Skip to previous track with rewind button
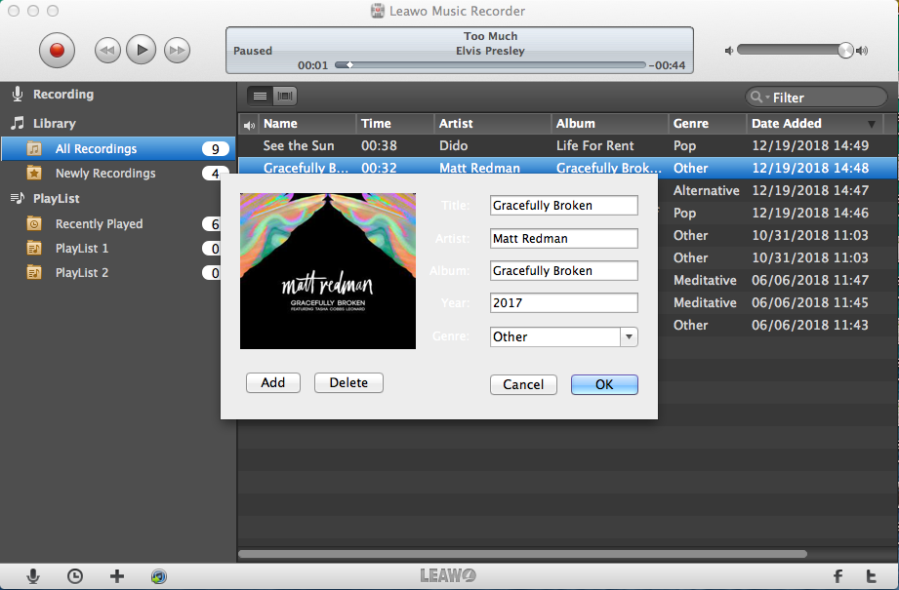 point(107,51)
